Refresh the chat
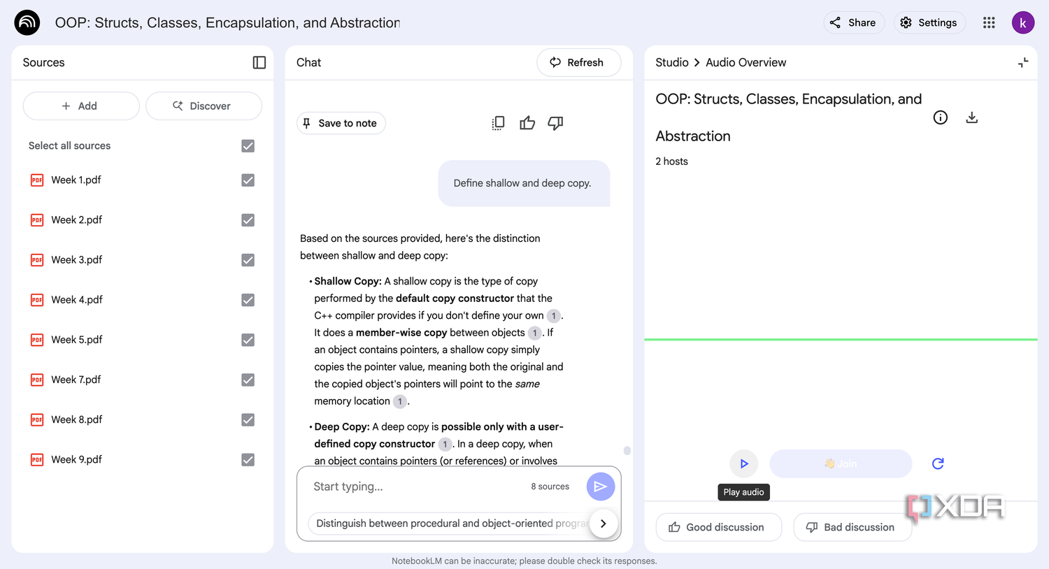Image resolution: width=1049 pixels, height=569 pixels. coord(579,62)
